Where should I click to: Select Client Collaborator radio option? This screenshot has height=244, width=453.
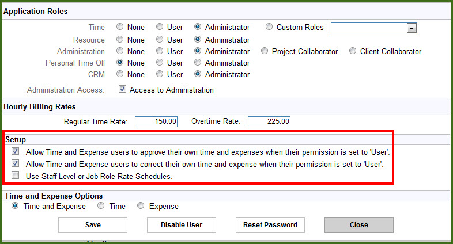[x=353, y=51]
